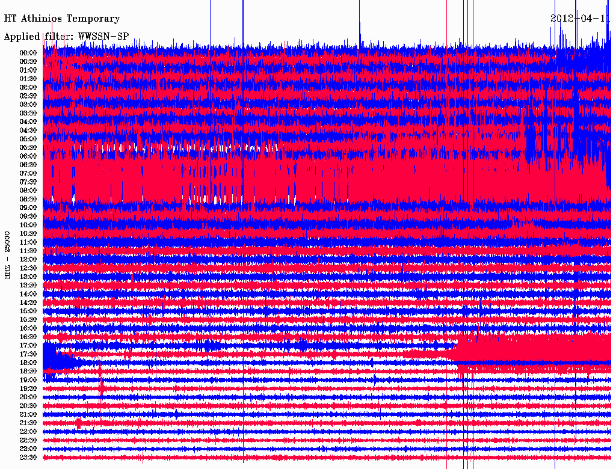Select the 17:30 time label
616x469 pixels.
coord(28,354)
